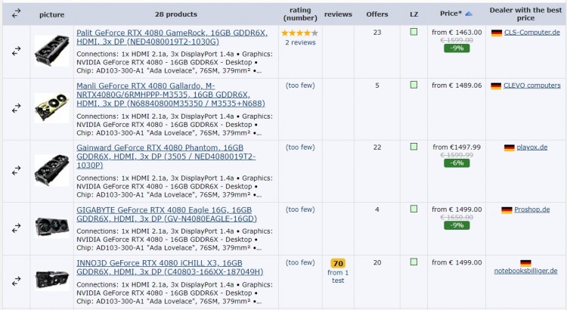
Task: Click the star rating of Palit GameRock
Action: 299,33
